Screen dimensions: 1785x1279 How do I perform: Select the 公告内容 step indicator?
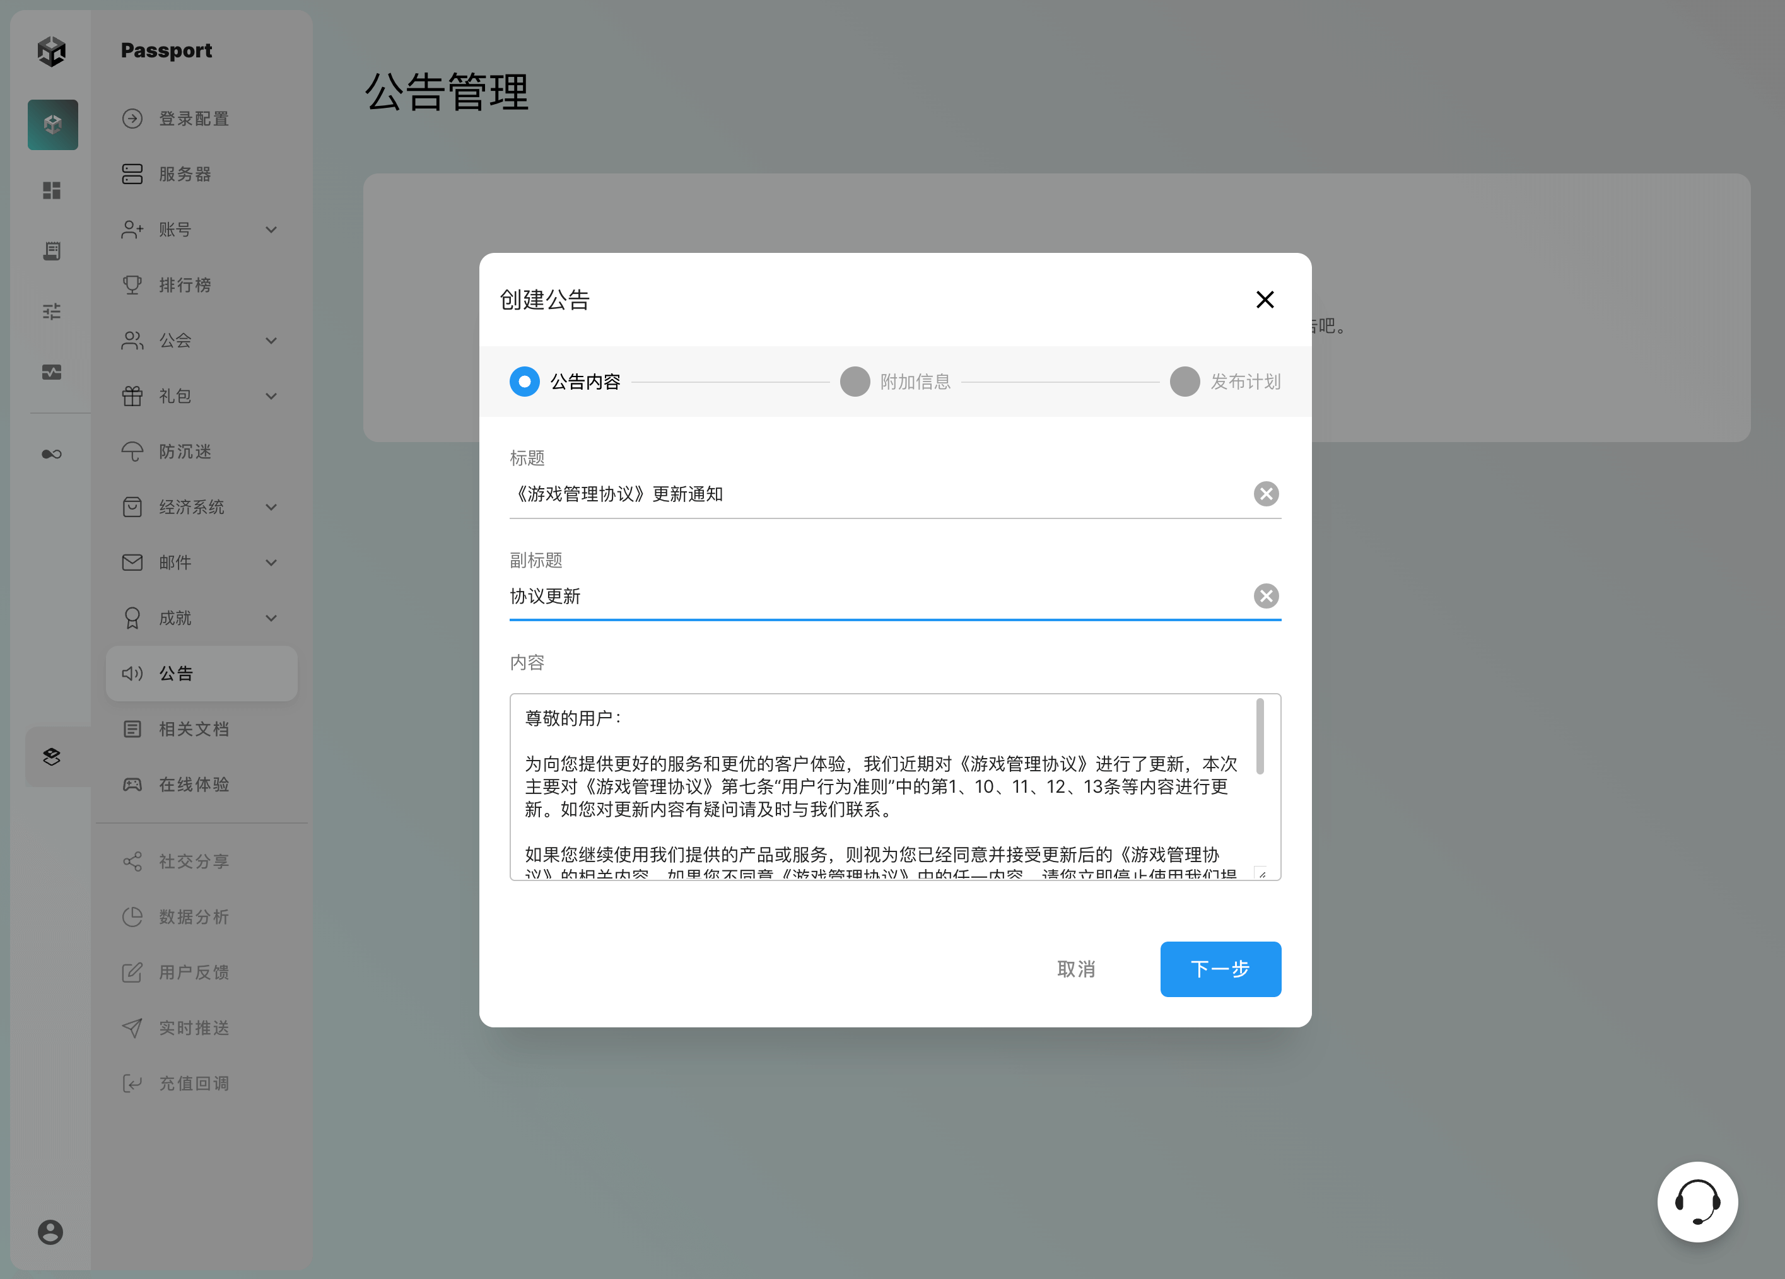coord(525,382)
